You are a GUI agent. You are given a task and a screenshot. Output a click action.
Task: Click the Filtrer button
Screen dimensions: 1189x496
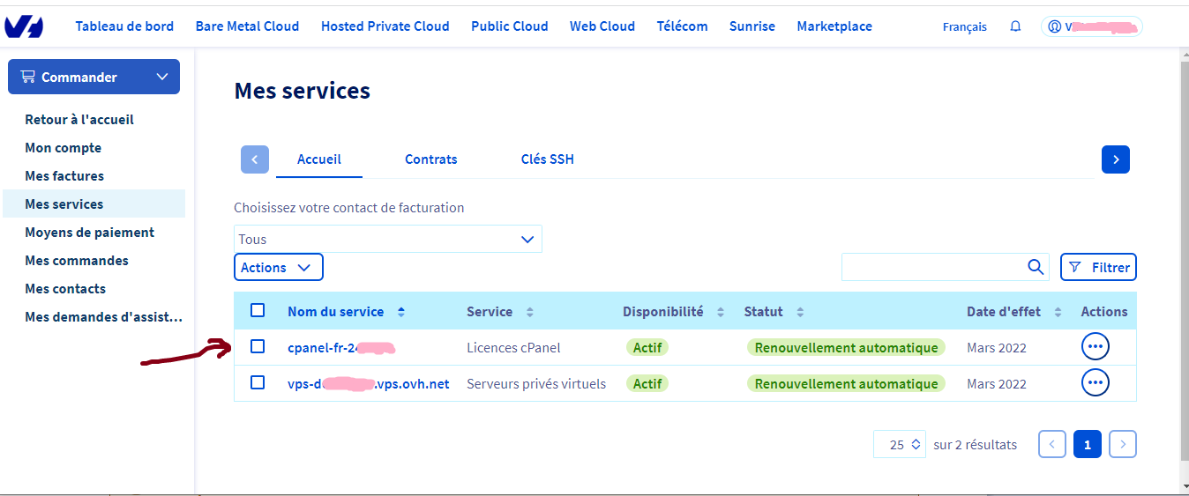pyautogui.click(x=1098, y=267)
